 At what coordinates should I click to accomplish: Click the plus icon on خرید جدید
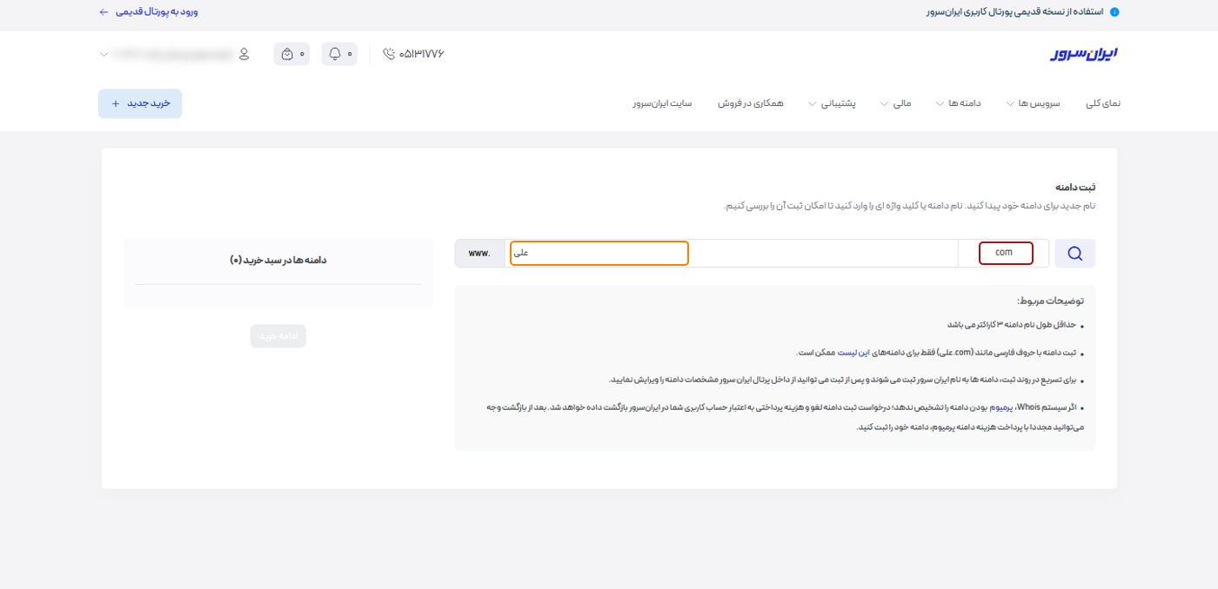(114, 103)
